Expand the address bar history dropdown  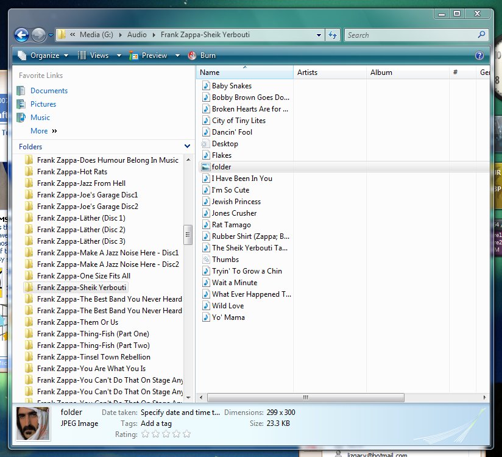[x=319, y=35]
